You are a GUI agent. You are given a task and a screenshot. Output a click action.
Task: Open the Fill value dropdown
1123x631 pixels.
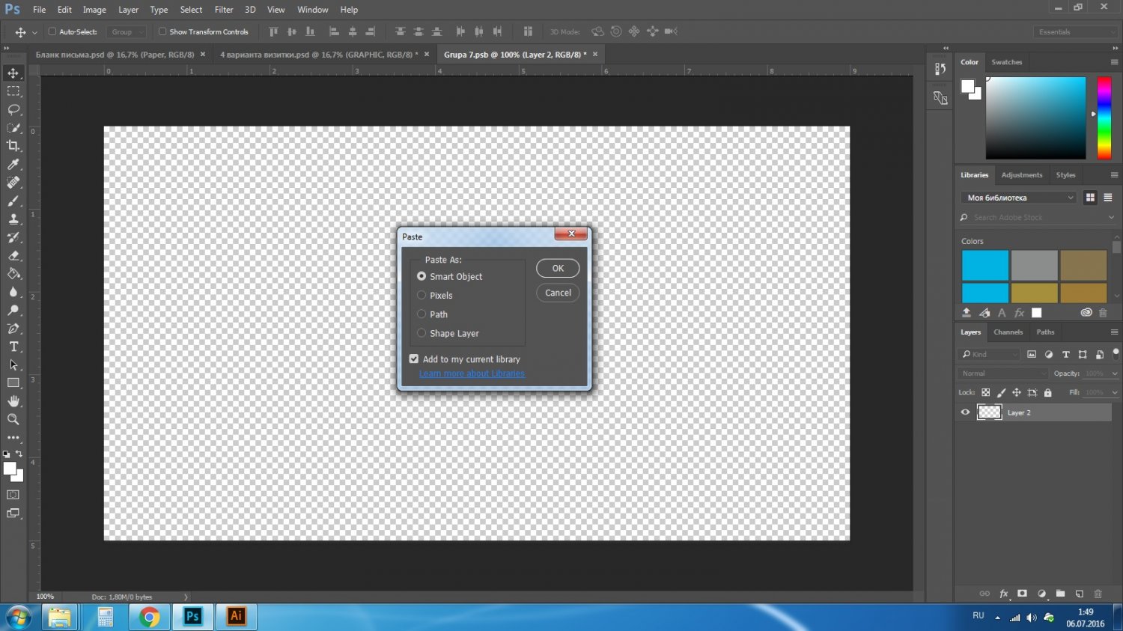click(1115, 392)
